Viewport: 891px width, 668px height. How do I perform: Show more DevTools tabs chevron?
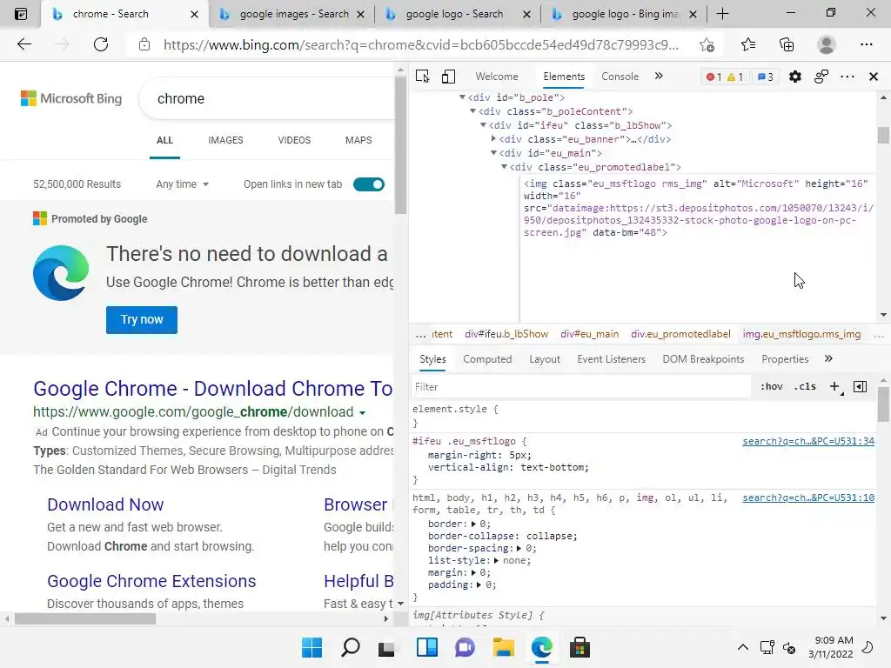[x=659, y=77]
